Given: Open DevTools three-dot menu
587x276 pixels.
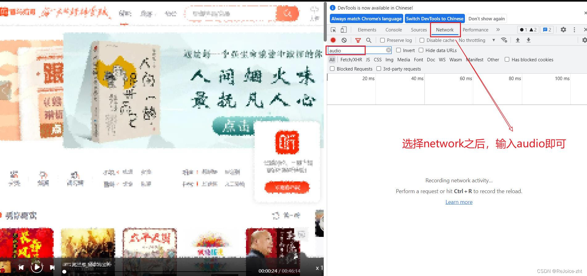Looking at the screenshot, I should 574,30.
